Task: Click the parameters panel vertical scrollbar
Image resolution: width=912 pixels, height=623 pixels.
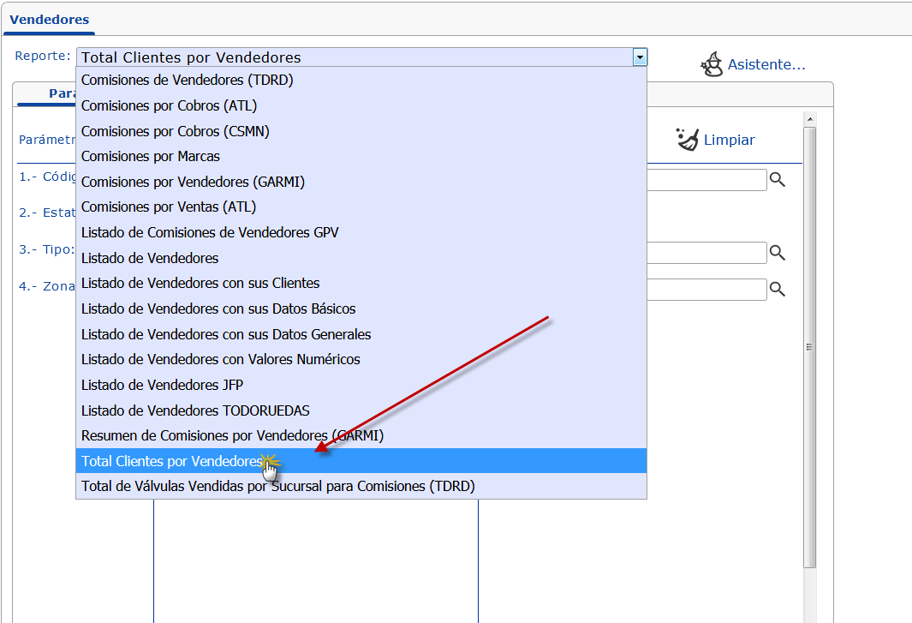Action: pyautogui.click(x=809, y=347)
